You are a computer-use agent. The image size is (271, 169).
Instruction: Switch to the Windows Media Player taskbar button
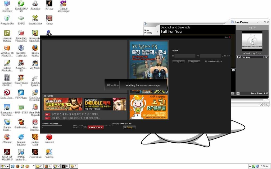point(57,166)
